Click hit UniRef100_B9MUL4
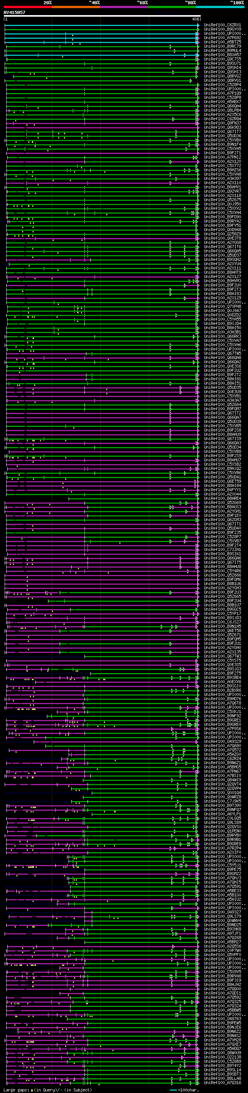The width and height of the screenshot is (248, 1093). [x=222, y=50]
